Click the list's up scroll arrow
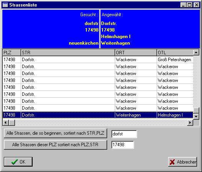The height and width of the screenshot is (172, 202). click(196, 52)
